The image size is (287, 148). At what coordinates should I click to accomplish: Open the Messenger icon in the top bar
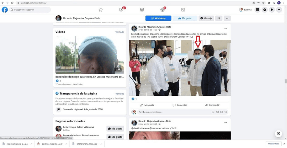click(264, 10)
